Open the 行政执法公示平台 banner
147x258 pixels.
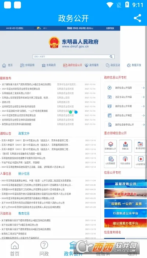(x=126, y=213)
